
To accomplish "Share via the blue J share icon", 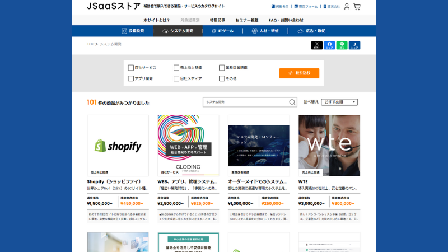I will click(354, 45).
